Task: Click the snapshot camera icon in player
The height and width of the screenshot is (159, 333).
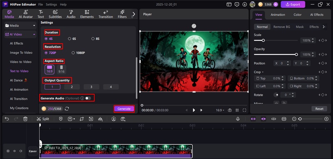Action: coord(230,110)
